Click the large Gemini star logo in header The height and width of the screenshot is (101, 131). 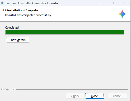[x=122, y=14]
